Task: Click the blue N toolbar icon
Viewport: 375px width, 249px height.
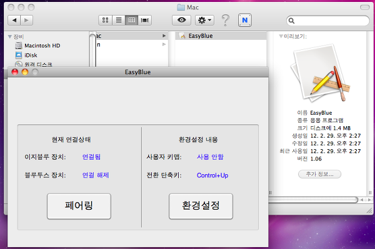Action: pos(245,20)
